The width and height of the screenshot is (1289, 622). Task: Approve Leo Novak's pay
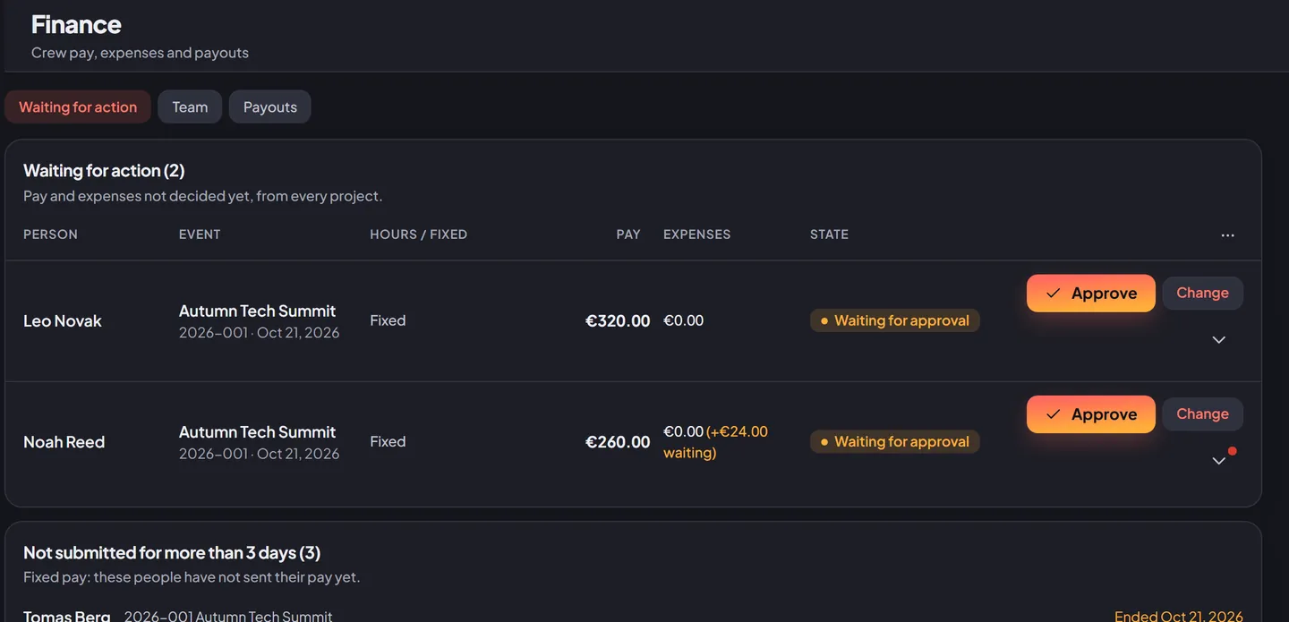click(1091, 294)
